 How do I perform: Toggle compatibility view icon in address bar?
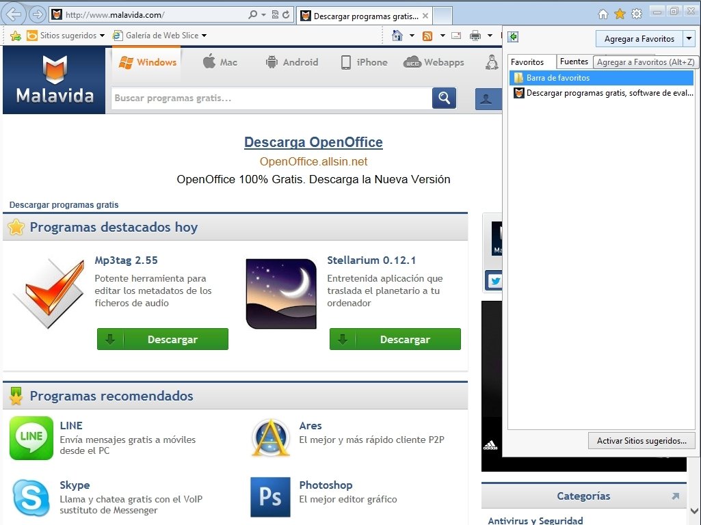[x=275, y=15]
